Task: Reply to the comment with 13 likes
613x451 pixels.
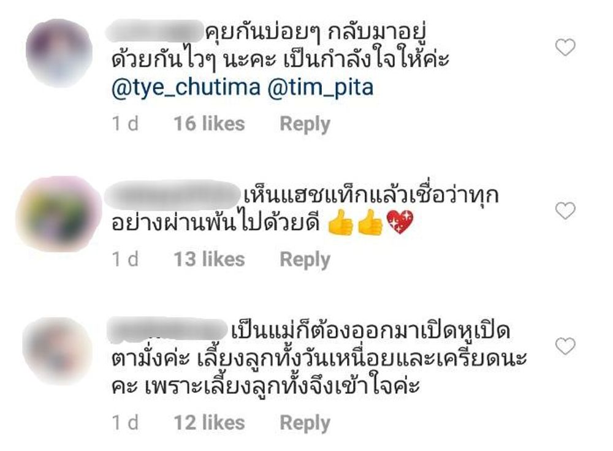Action: [x=305, y=259]
